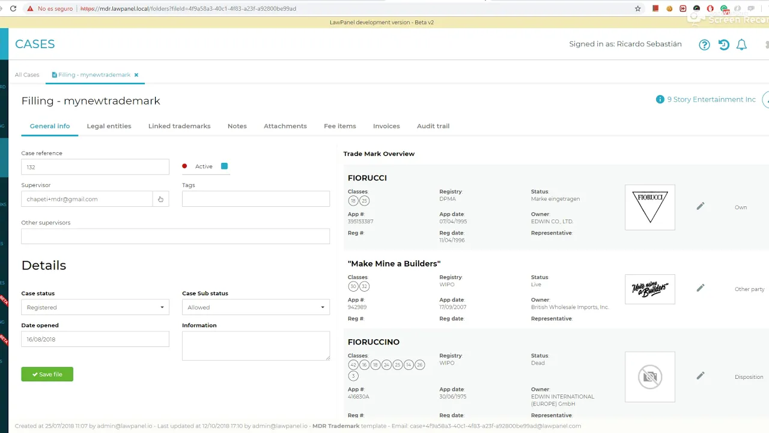Click owner 'British Wholesale Imports, Inc.'
The image size is (769, 433).
(x=570, y=307)
